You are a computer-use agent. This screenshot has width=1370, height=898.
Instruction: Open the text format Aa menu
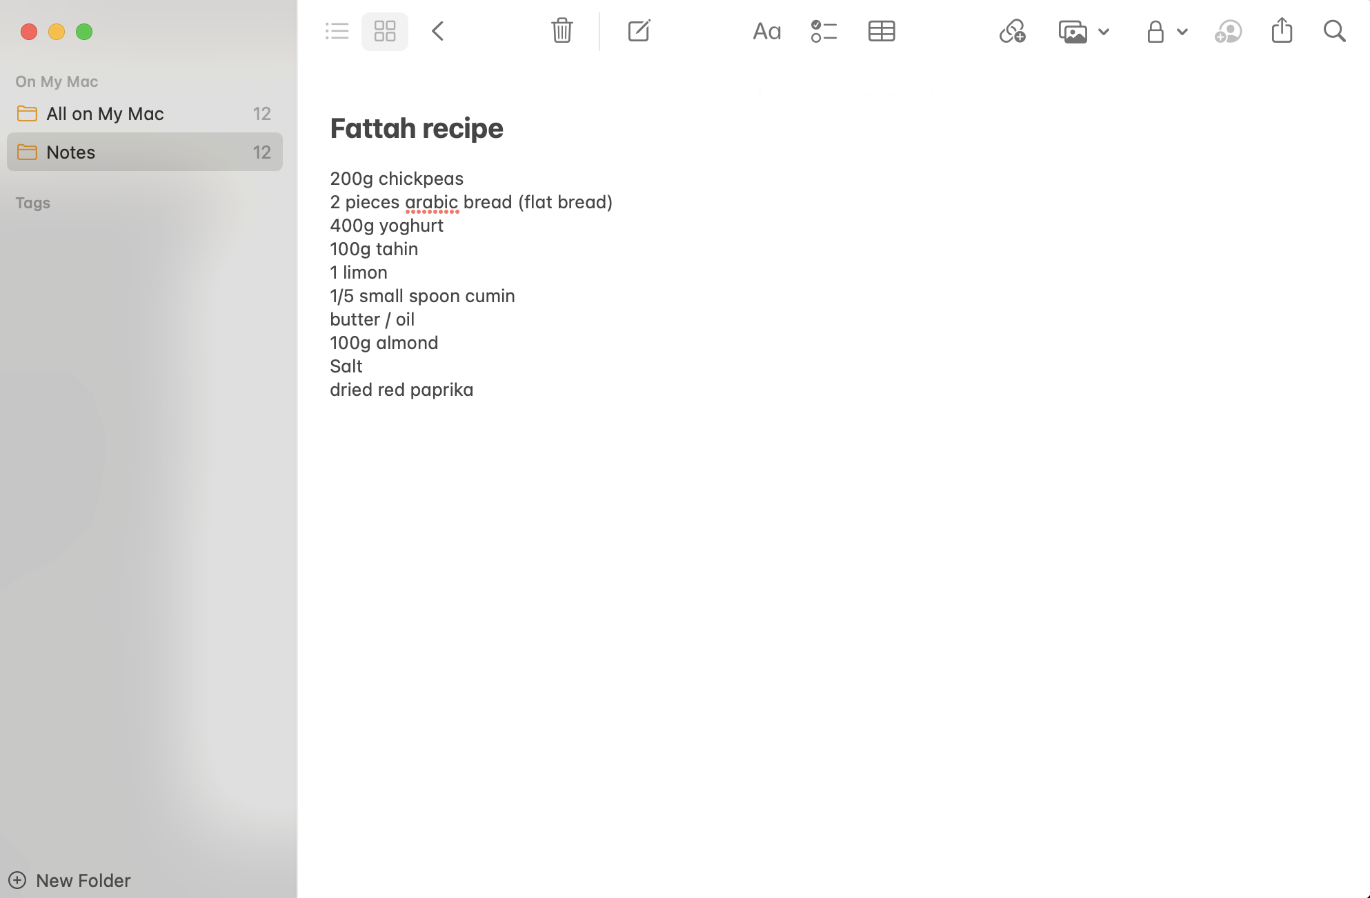tap(766, 31)
